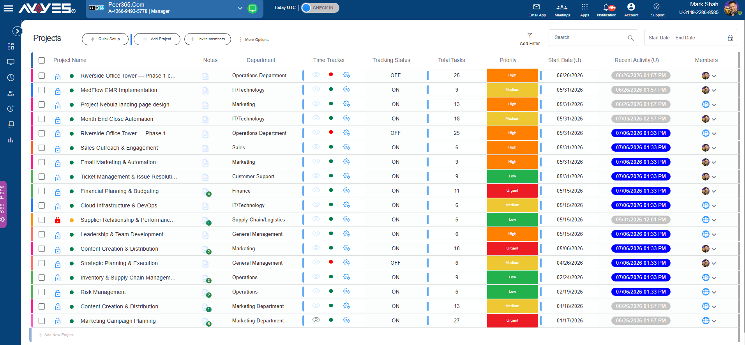Open the Email App icon

tap(537, 7)
